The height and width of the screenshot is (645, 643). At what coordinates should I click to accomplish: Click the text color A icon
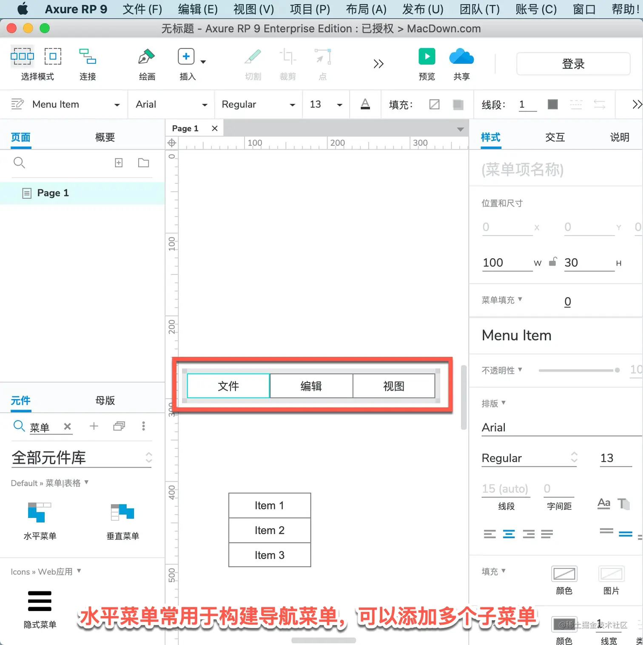pos(365,104)
